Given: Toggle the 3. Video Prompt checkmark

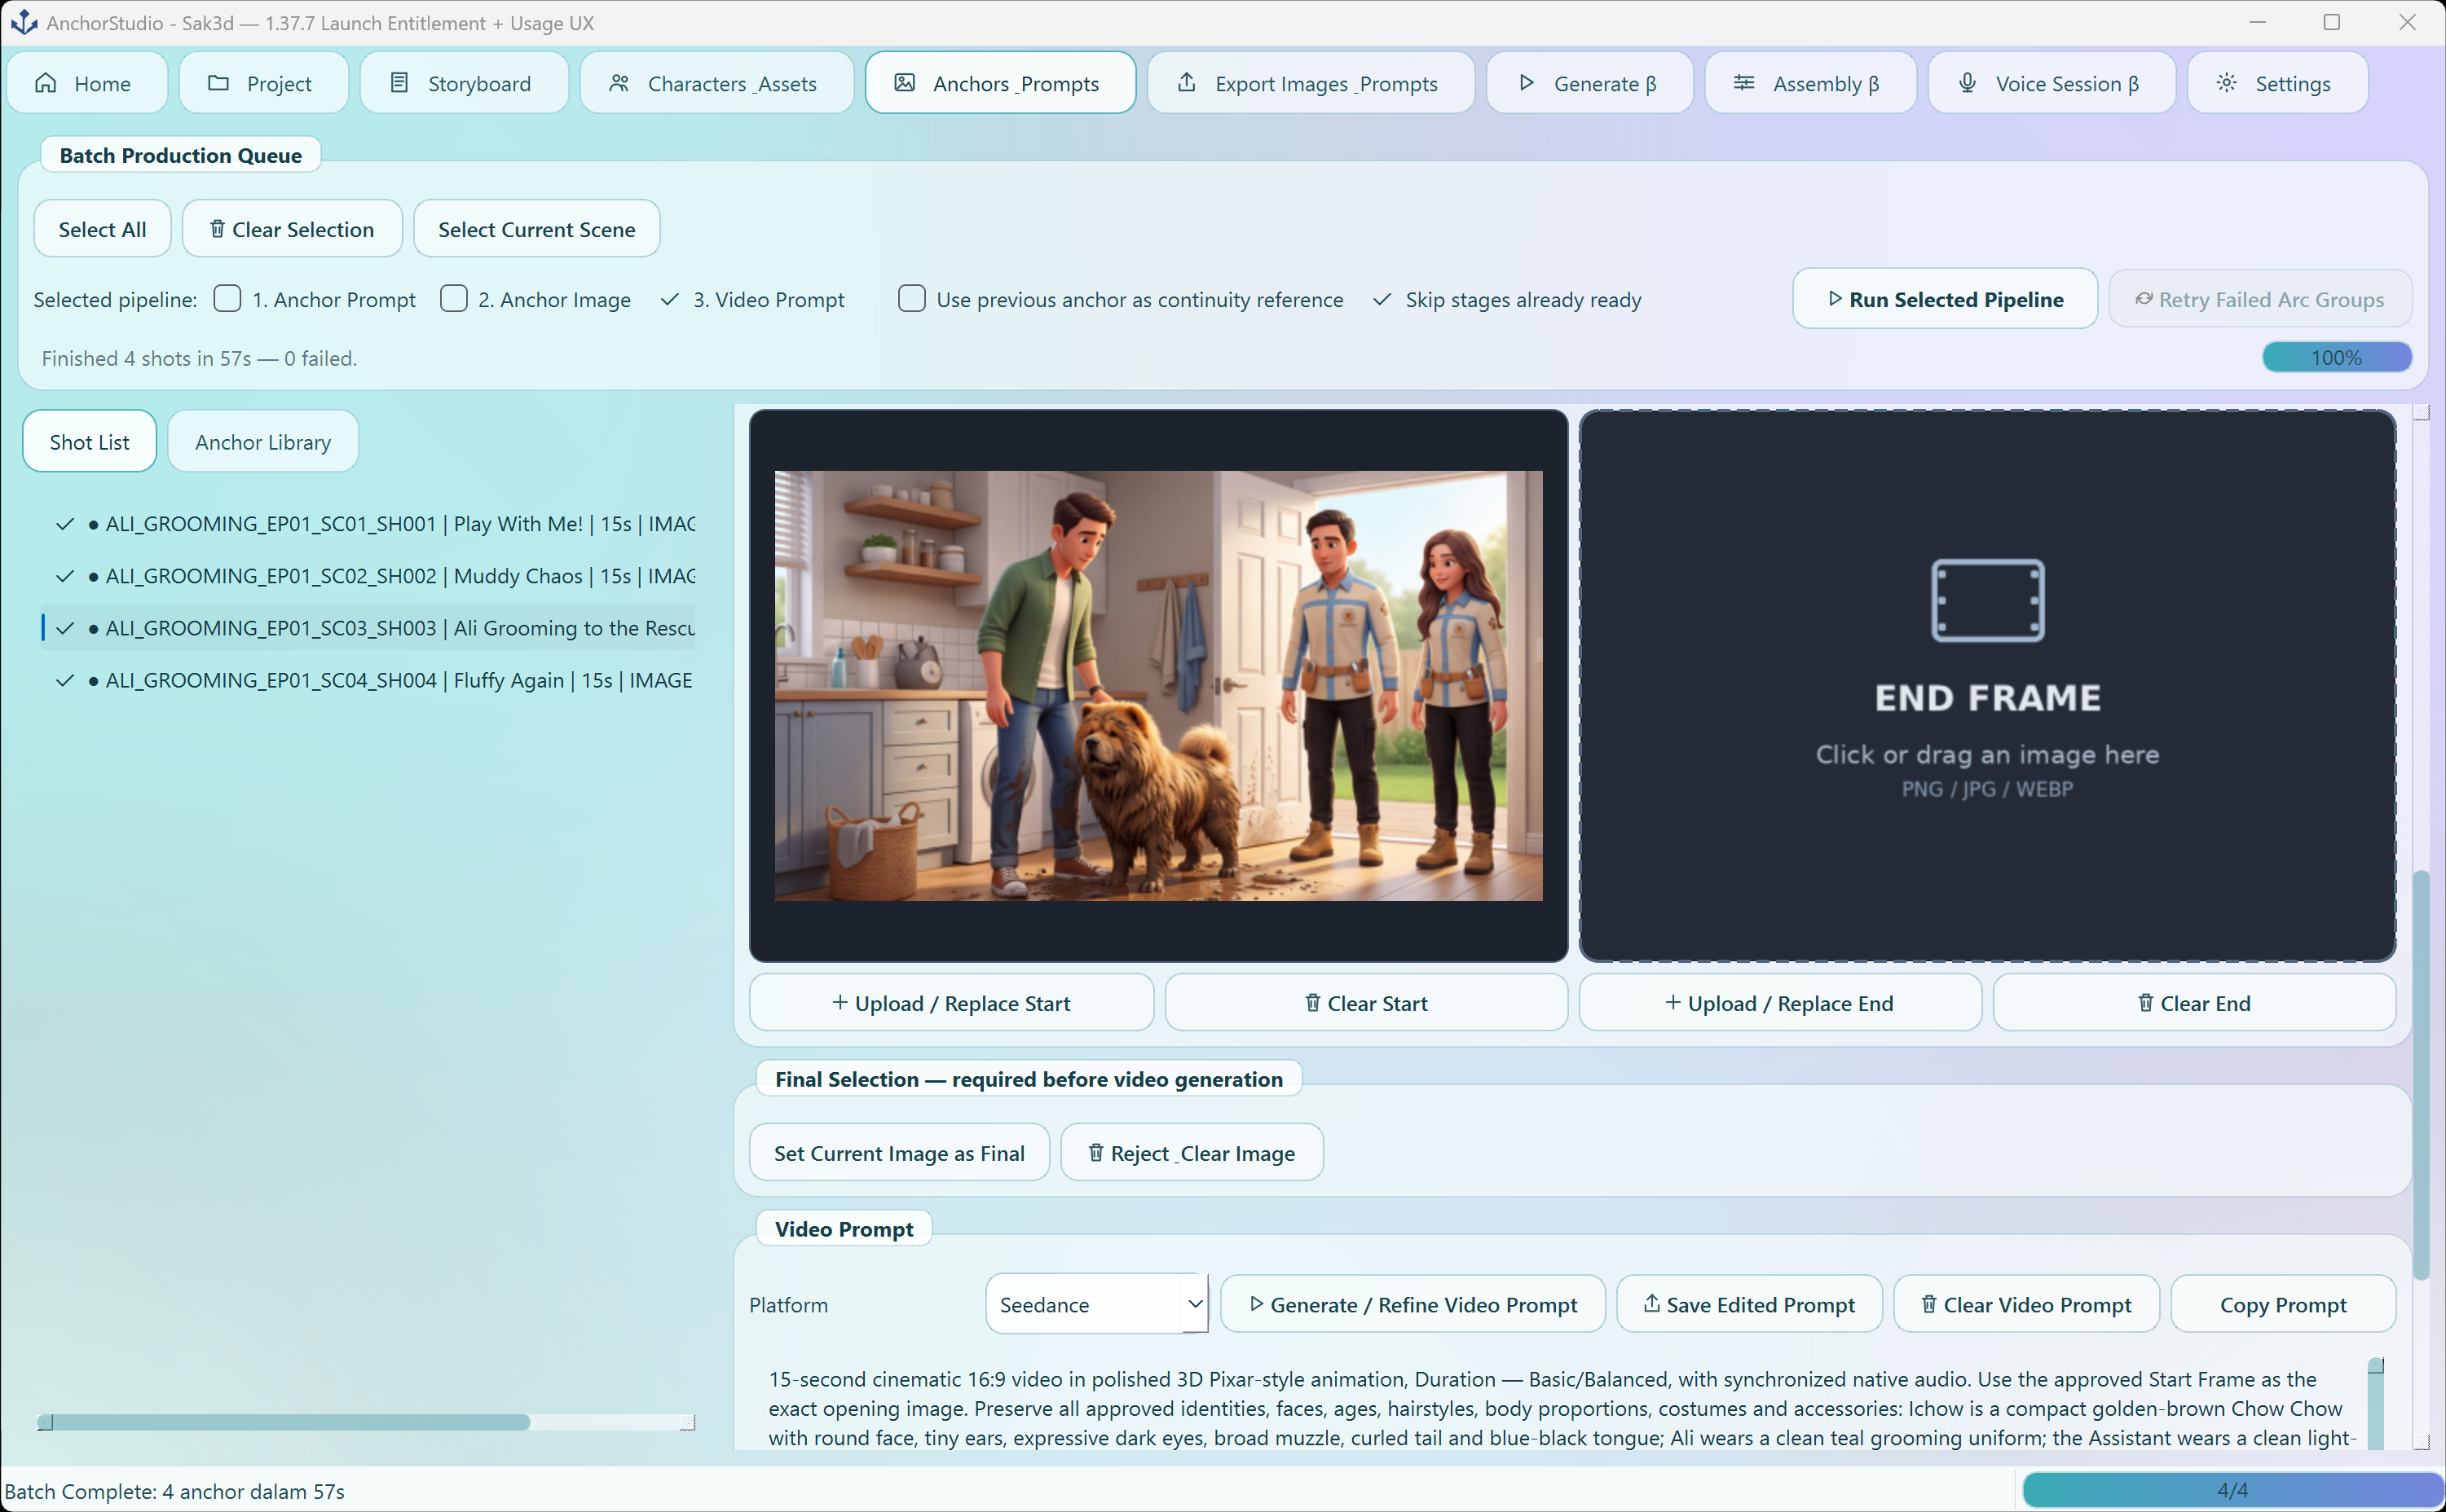Looking at the screenshot, I should point(669,299).
